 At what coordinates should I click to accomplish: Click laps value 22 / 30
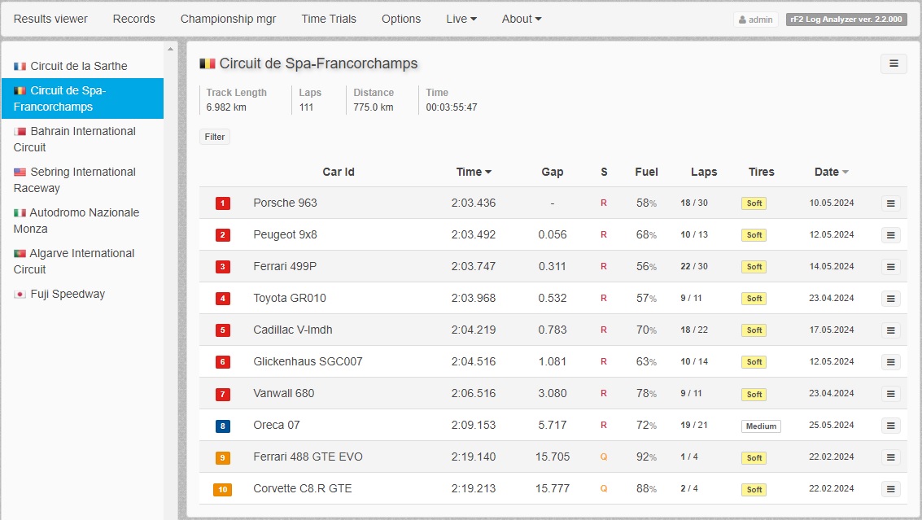point(694,266)
